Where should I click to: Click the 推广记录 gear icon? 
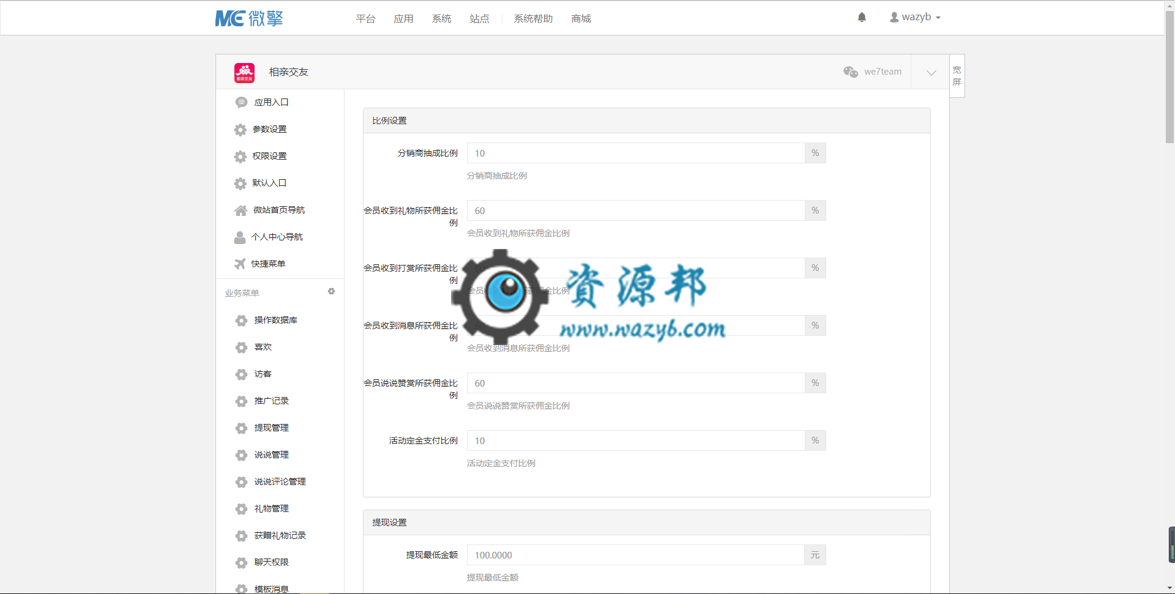pyautogui.click(x=241, y=401)
